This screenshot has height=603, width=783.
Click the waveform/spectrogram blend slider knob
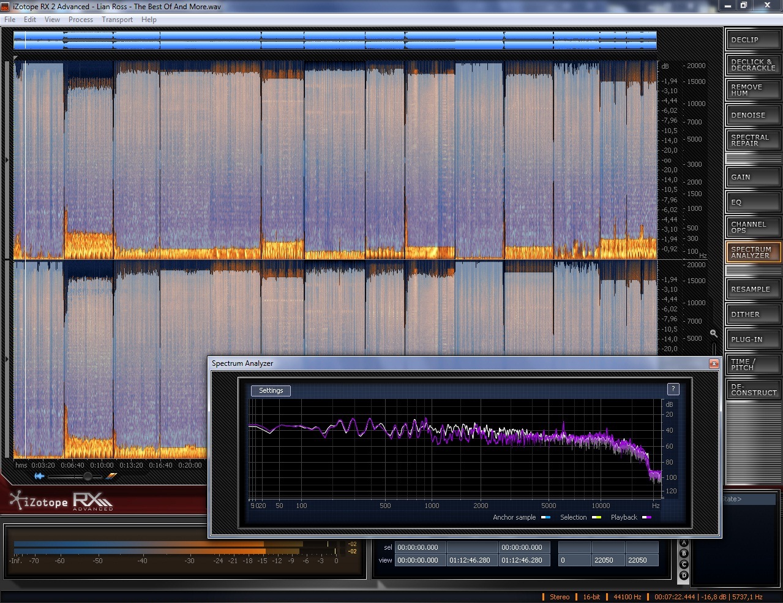[88, 476]
